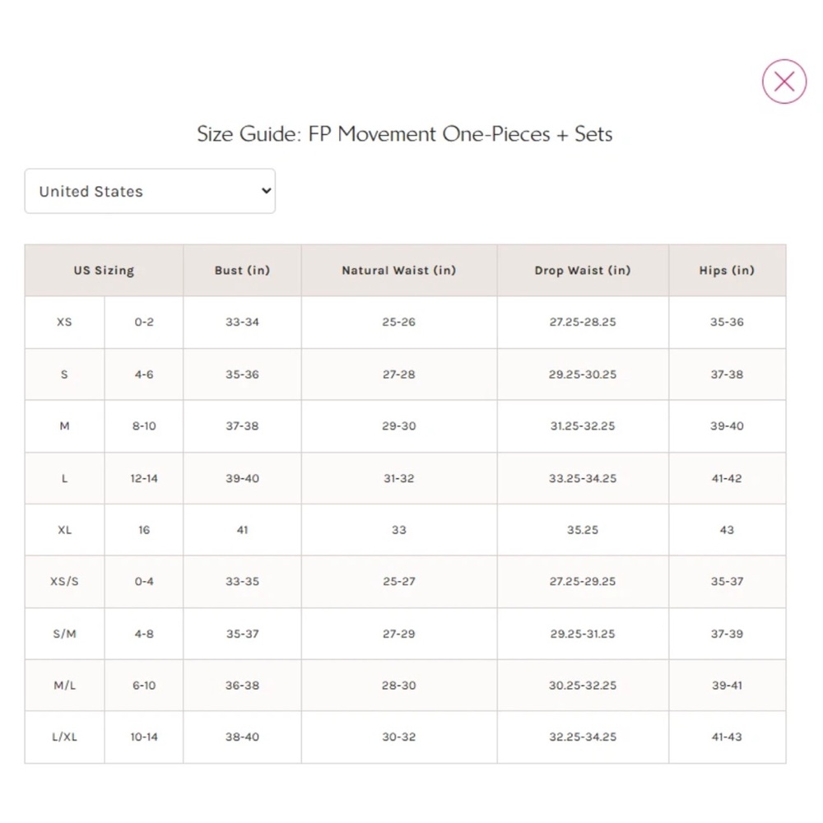
Task: Click the L/XL size row label
Action: click(64, 737)
